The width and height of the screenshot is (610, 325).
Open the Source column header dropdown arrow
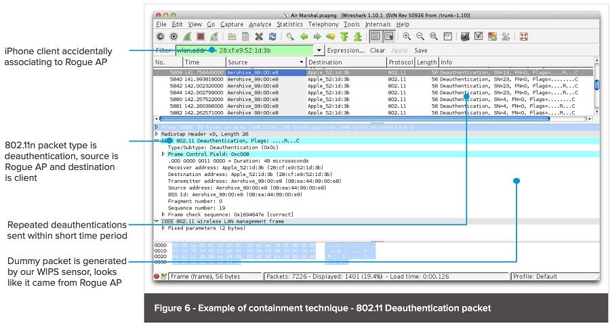[302, 62]
